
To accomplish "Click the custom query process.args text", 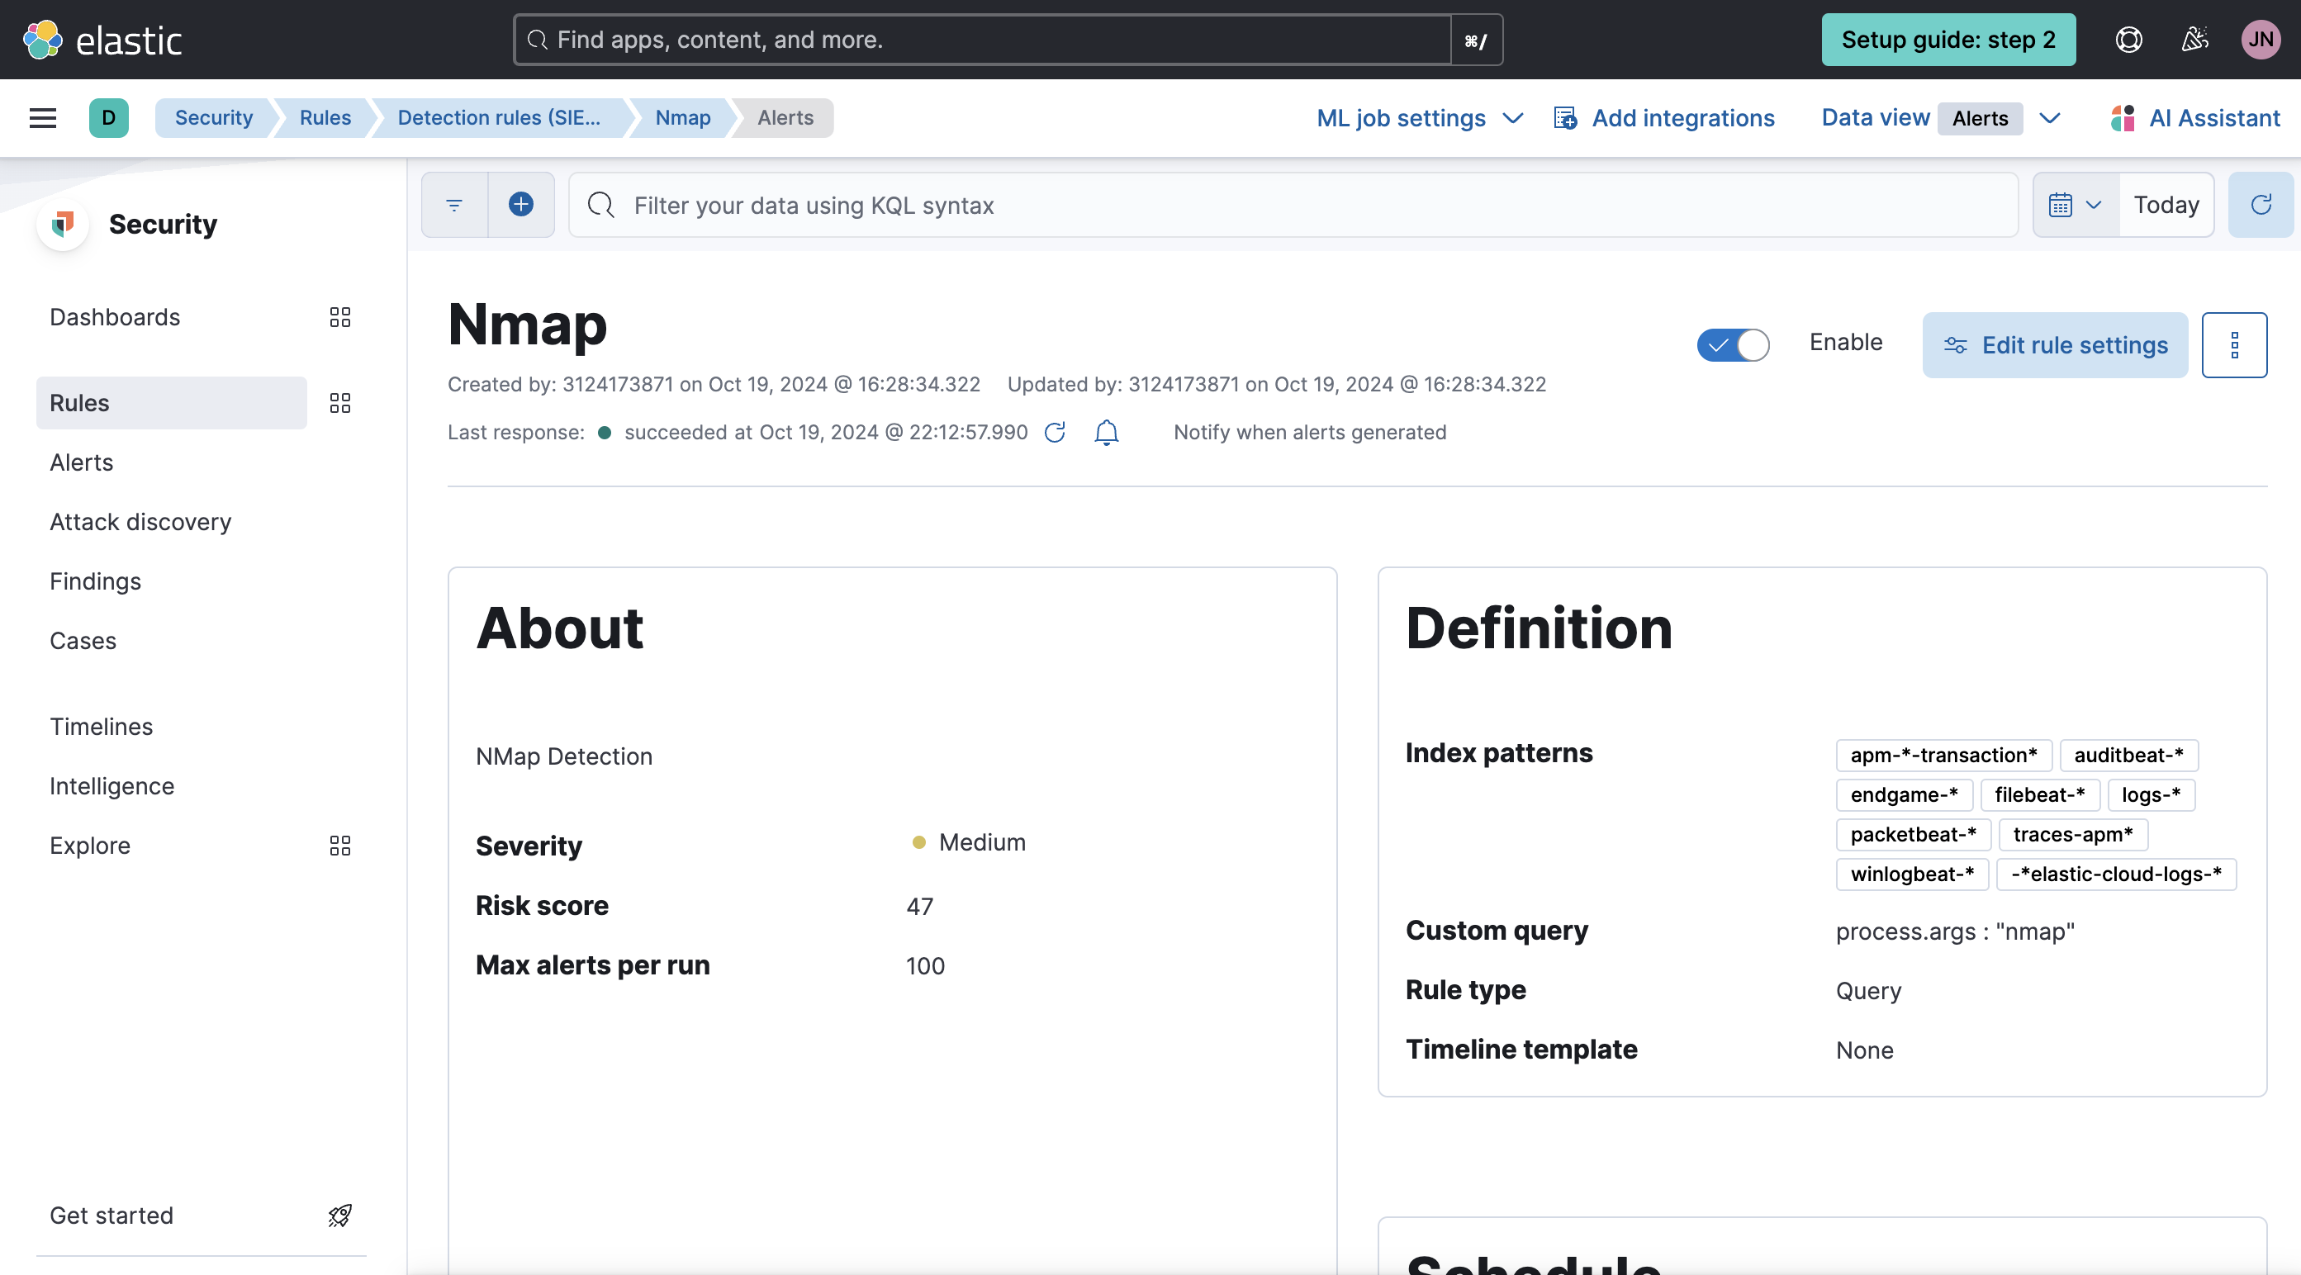I will click(1954, 931).
